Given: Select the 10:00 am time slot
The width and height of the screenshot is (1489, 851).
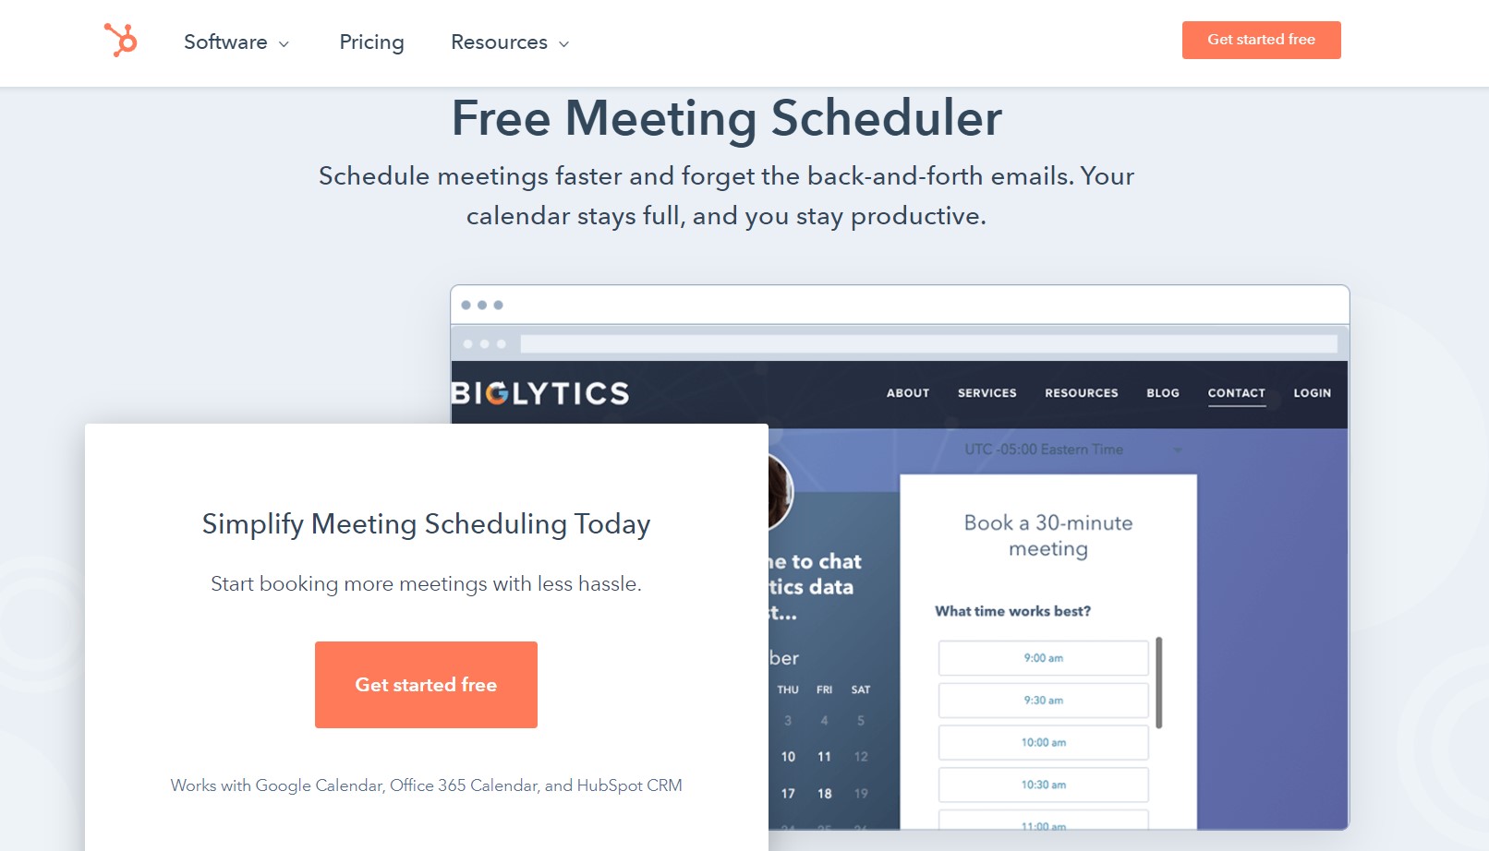Looking at the screenshot, I should (1044, 743).
